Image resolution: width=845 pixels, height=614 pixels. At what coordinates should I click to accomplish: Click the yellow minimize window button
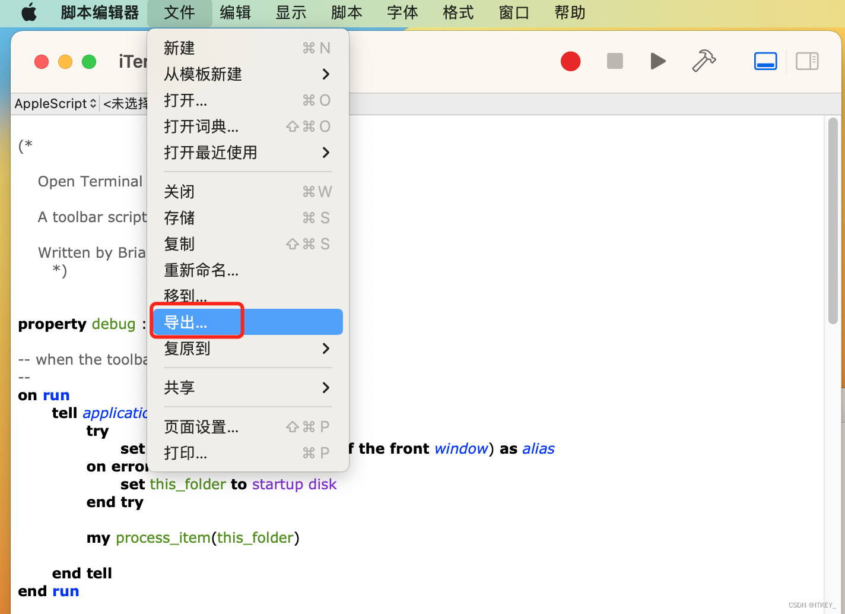point(65,62)
